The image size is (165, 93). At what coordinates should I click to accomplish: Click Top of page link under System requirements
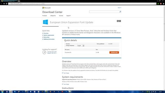tap(66, 84)
